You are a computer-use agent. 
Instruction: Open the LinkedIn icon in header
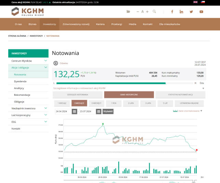click(x=181, y=12)
